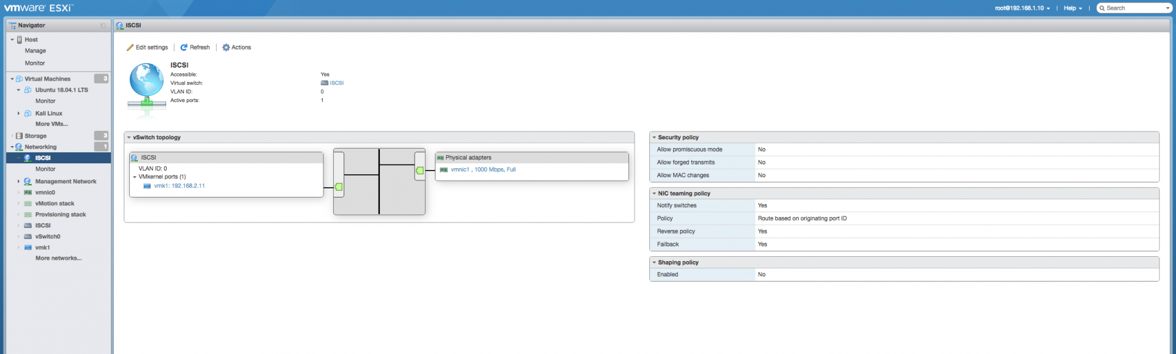
Task: Select Monitor under Host
Action: pyautogui.click(x=35, y=64)
